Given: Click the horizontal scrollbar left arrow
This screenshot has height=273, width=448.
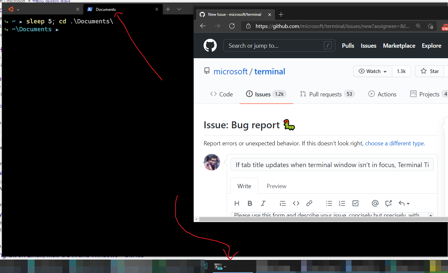Looking at the screenshot, I should [x=196, y=219].
